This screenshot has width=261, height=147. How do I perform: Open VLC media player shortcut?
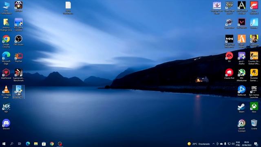click(x=6, y=91)
